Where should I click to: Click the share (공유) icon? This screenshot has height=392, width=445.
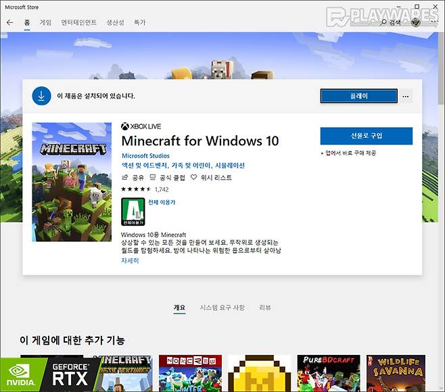[125, 177]
